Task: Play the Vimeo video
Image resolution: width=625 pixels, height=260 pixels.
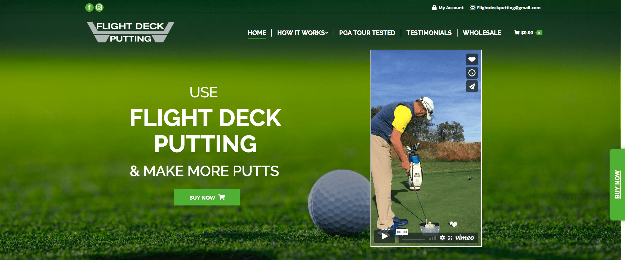Action: click(385, 236)
